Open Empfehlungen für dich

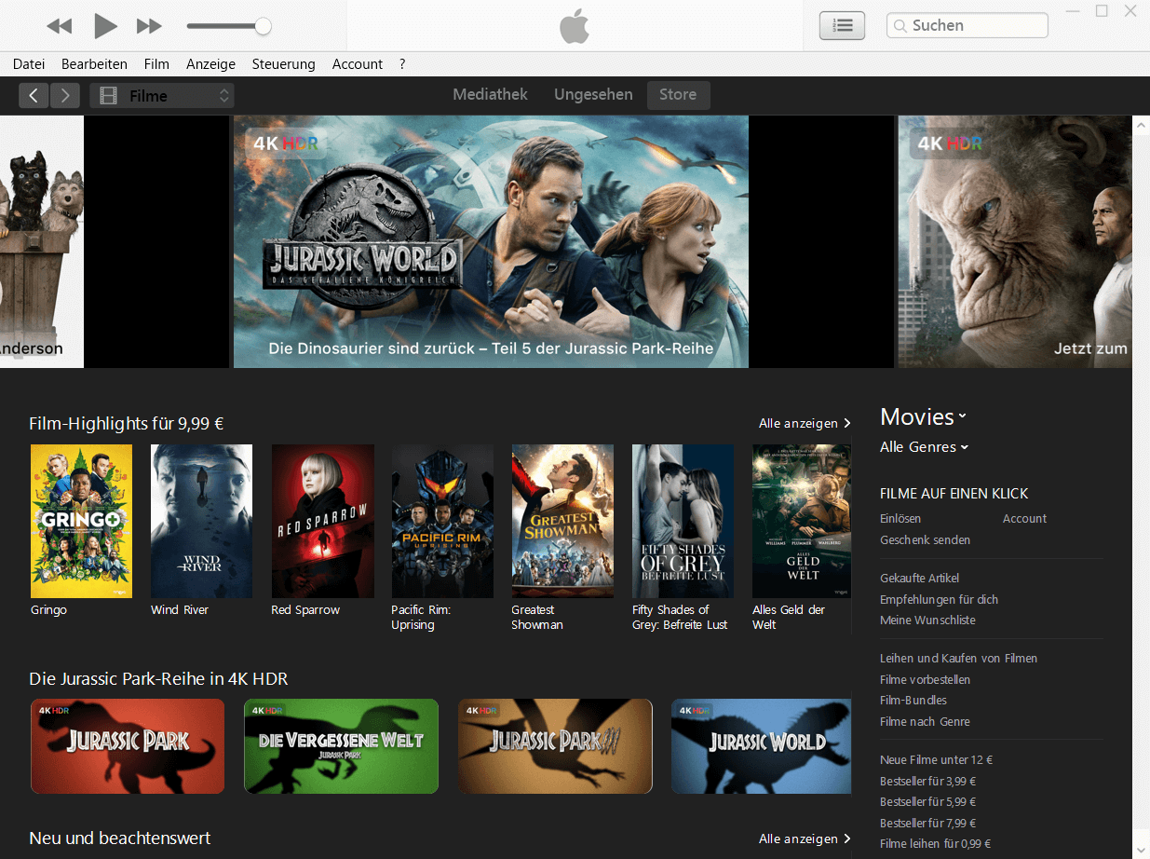[939, 600]
